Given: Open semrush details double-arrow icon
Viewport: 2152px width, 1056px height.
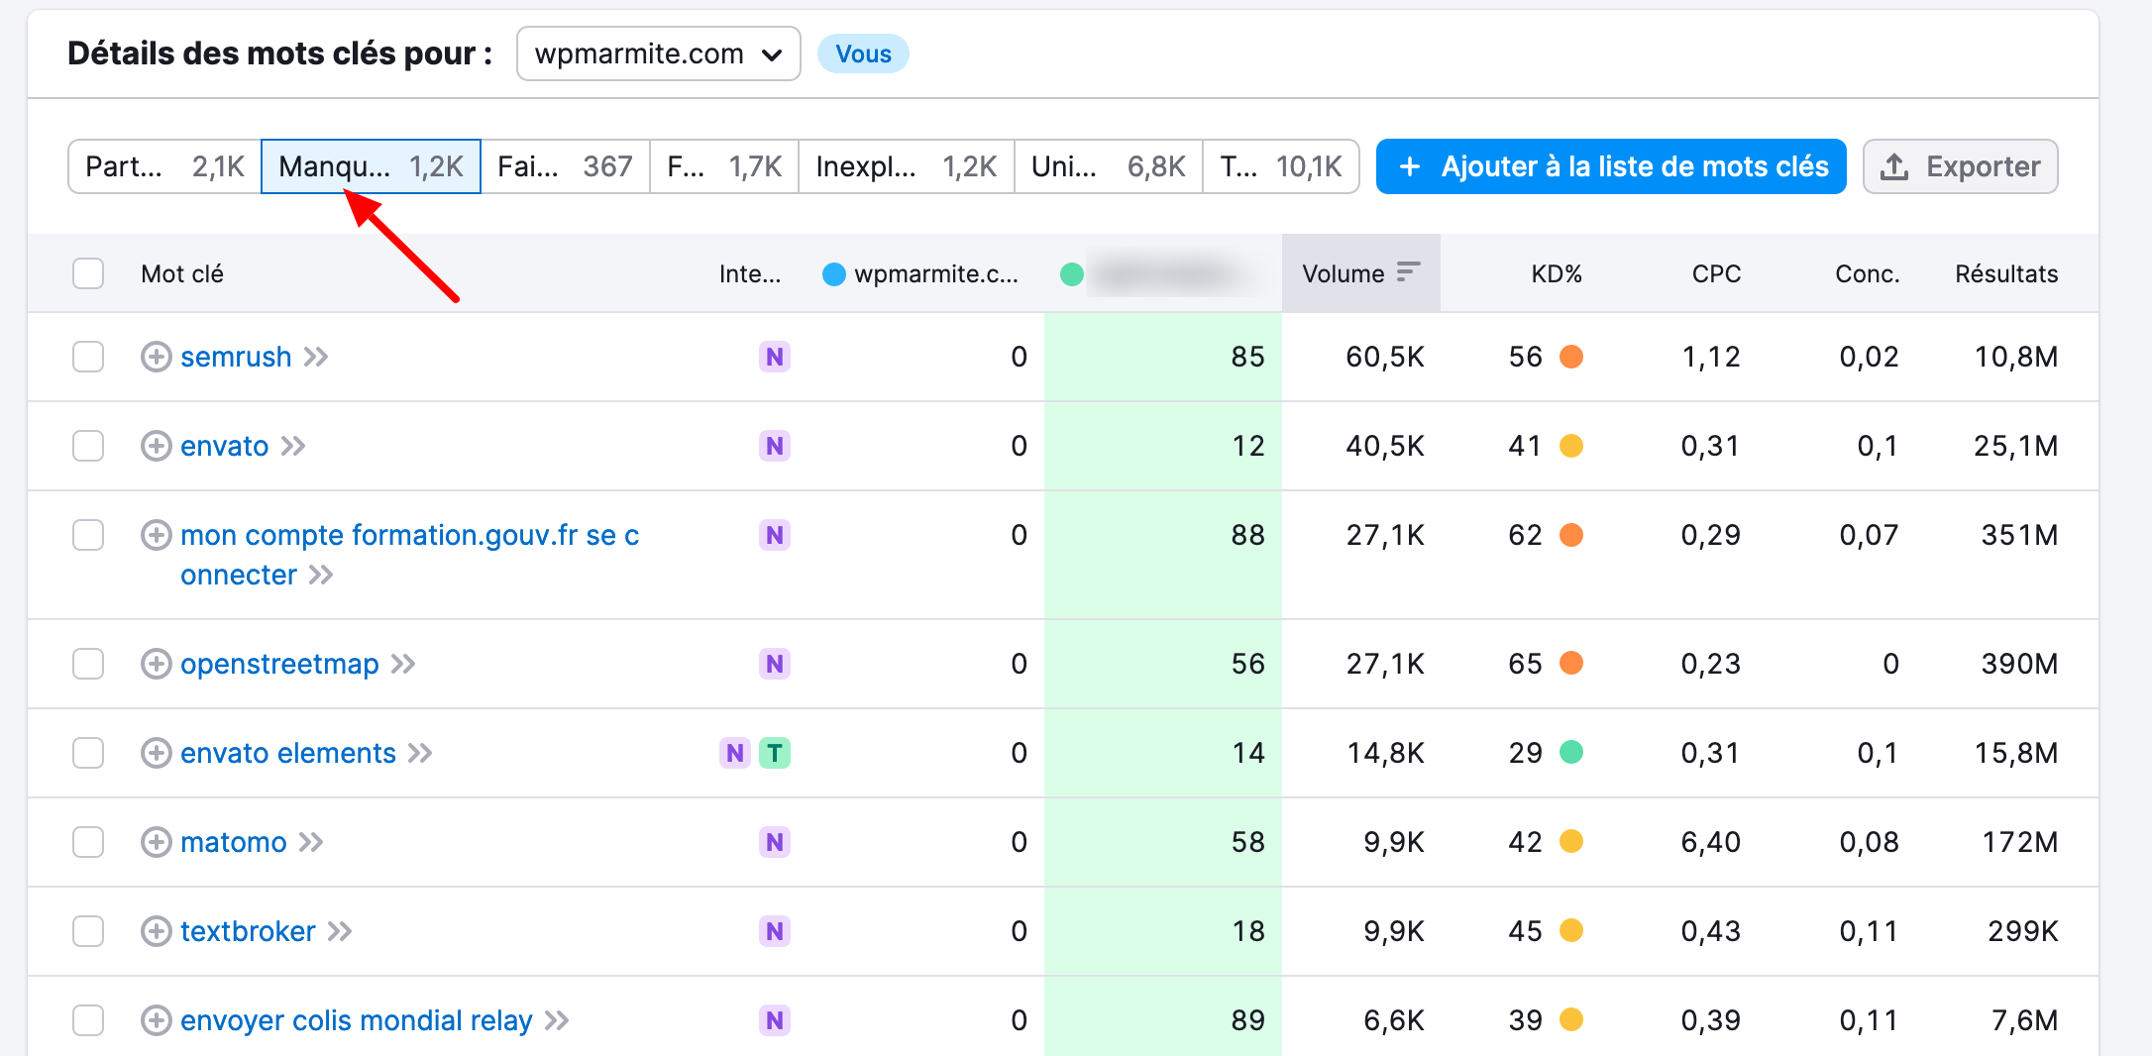Looking at the screenshot, I should [316, 357].
